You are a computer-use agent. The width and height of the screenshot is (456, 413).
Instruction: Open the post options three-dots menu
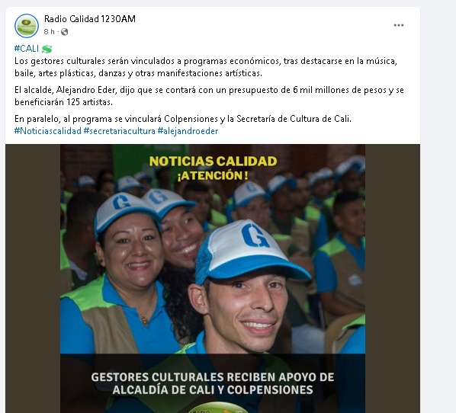[x=398, y=25]
